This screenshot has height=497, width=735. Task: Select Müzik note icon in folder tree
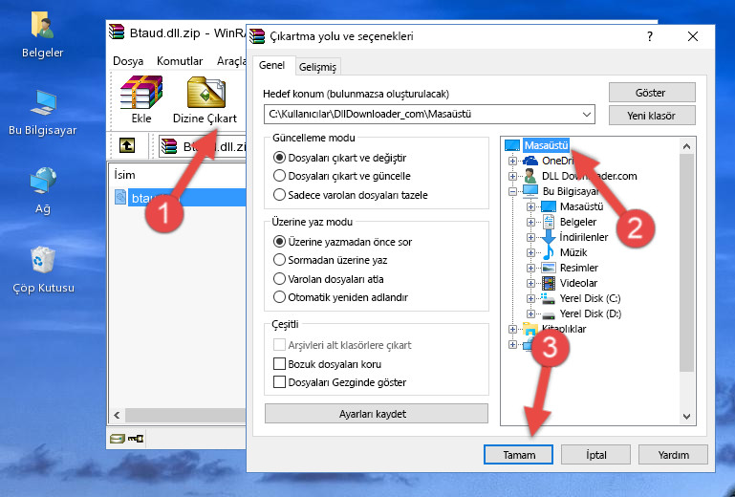pos(548,252)
